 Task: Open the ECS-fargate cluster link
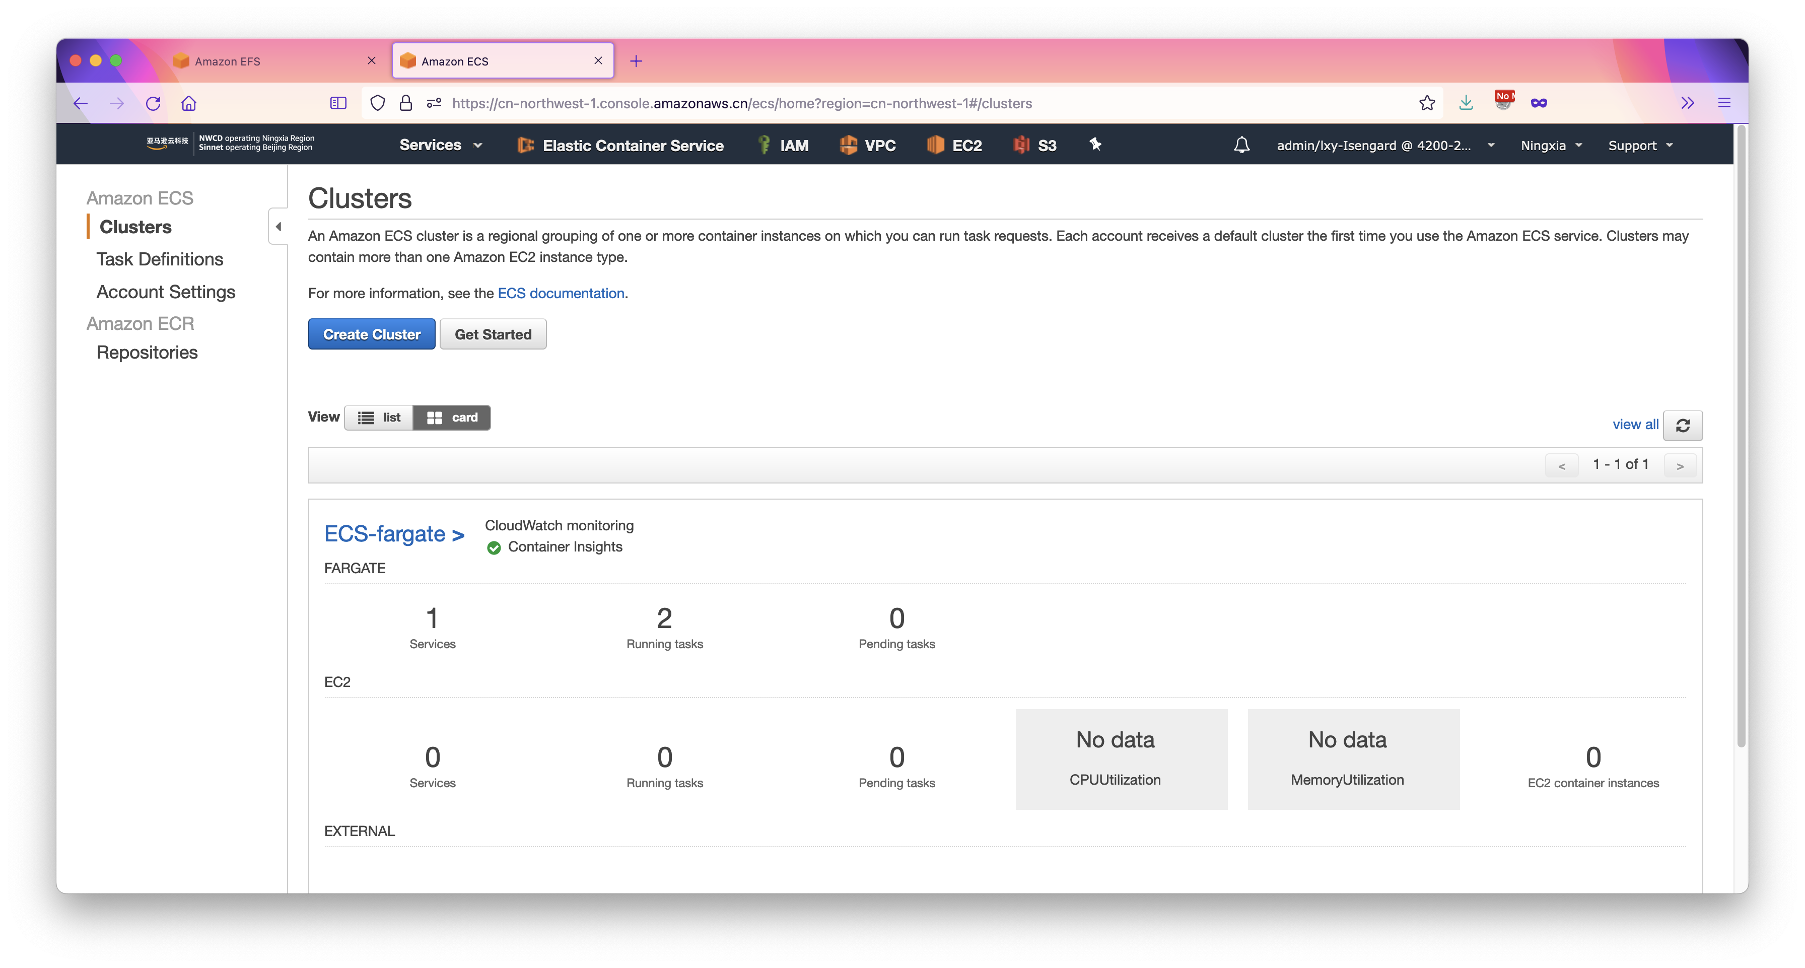point(394,534)
